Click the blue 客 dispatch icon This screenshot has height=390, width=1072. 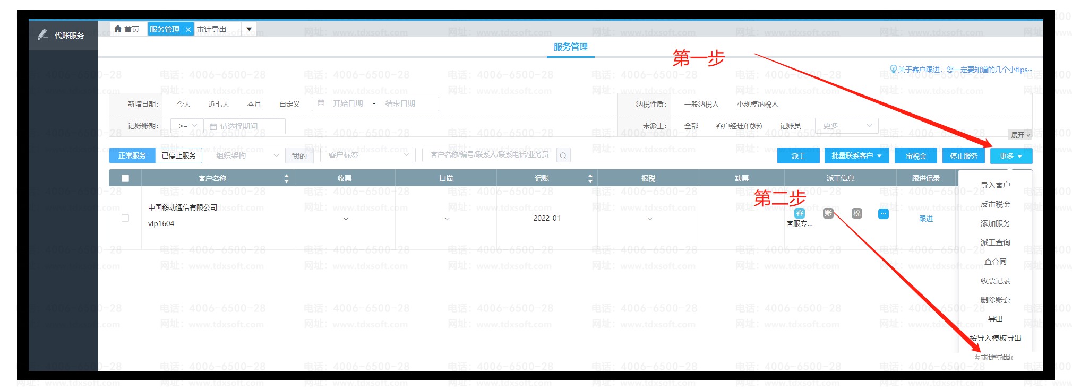coord(799,213)
